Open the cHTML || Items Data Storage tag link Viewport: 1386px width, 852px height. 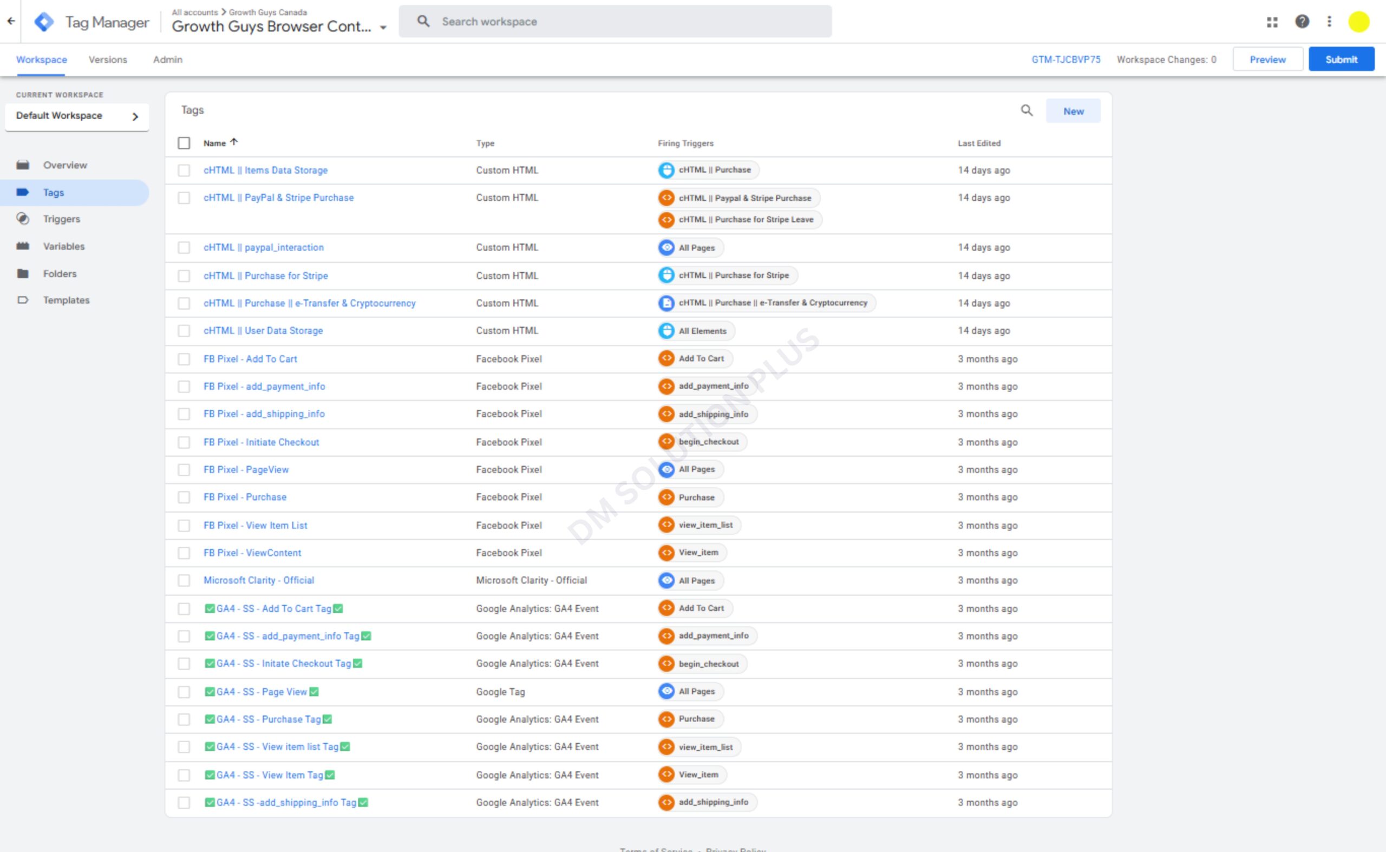[x=265, y=170]
